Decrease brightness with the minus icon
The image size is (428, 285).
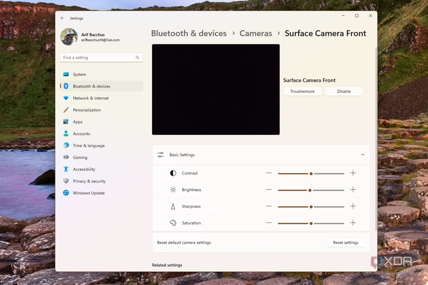click(269, 190)
